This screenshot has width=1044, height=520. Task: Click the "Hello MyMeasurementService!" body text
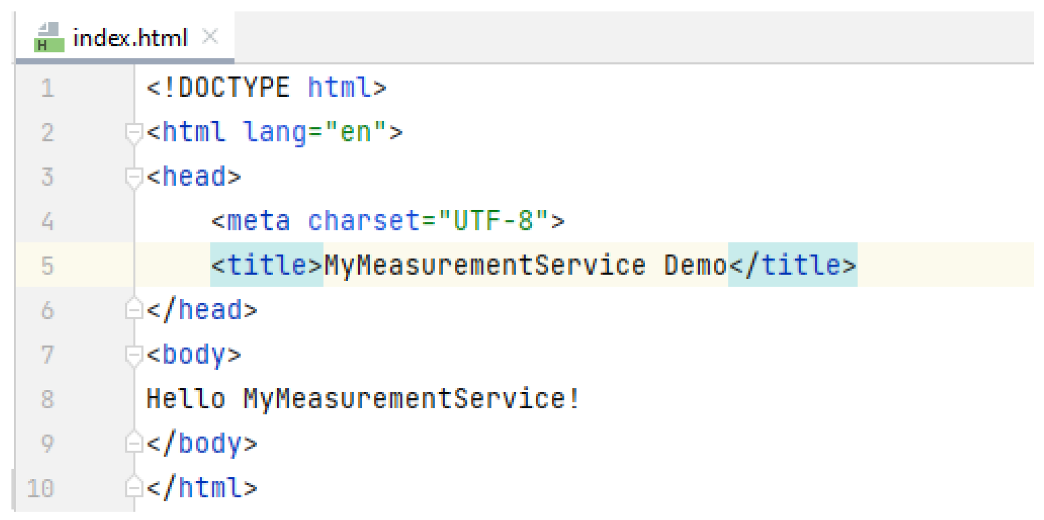click(363, 399)
